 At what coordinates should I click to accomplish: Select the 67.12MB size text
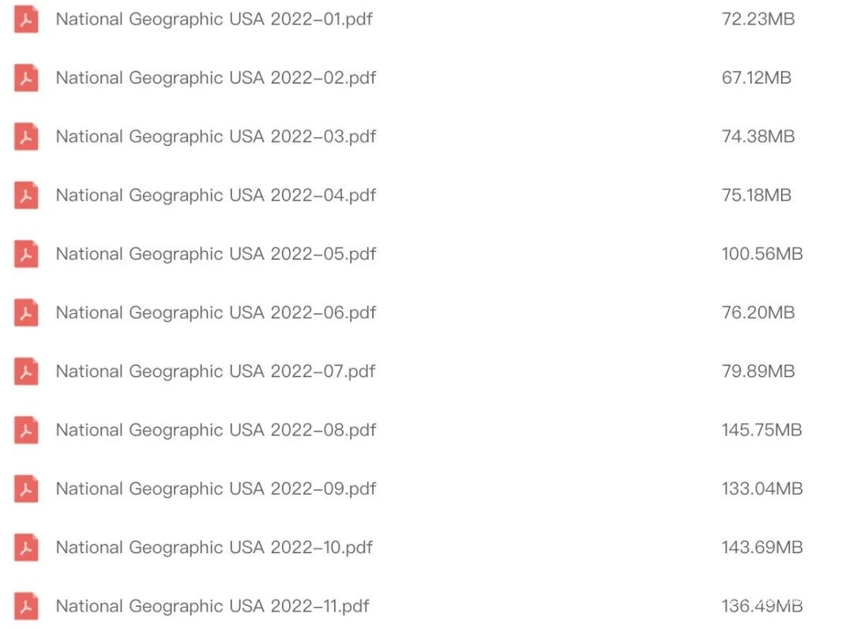pyautogui.click(x=756, y=78)
